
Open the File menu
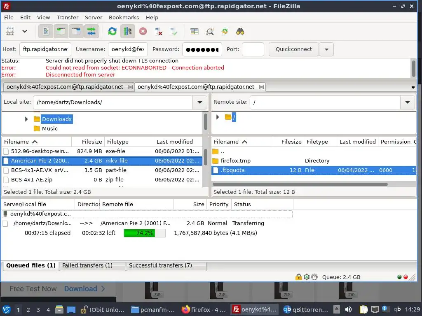[9, 17]
